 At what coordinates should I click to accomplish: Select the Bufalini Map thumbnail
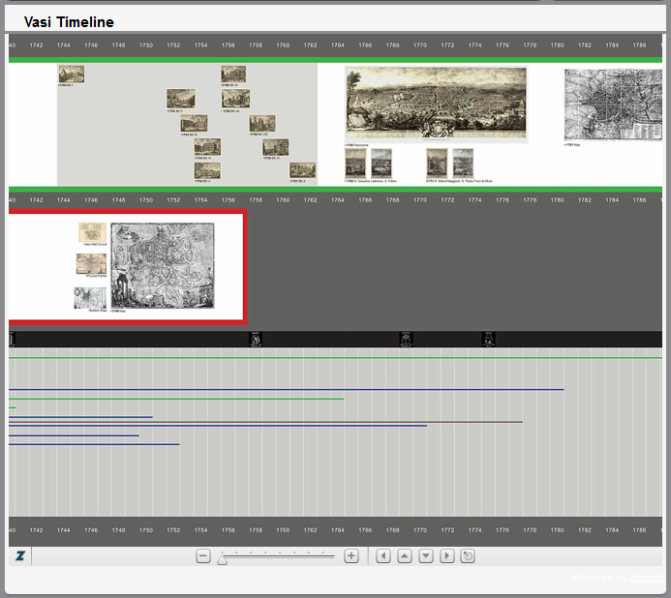[90, 298]
